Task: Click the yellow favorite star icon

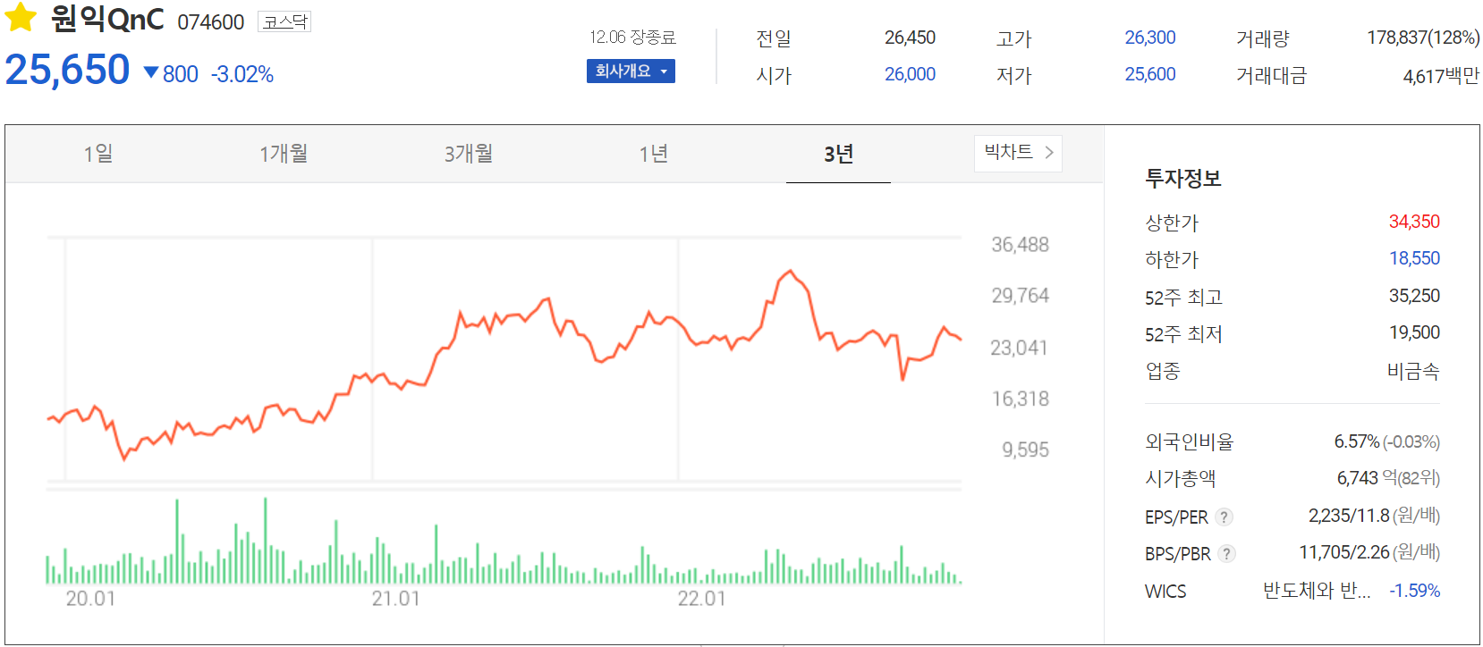Action: click(x=21, y=17)
